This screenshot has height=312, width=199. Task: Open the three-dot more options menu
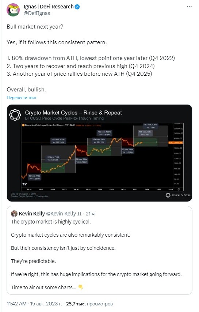[x=189, y=7]
